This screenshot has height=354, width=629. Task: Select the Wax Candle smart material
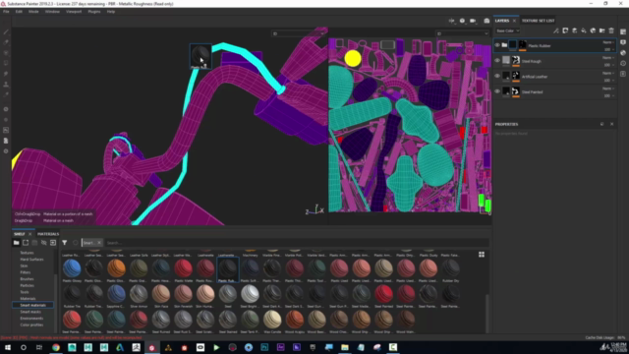[x=272, y=320]
